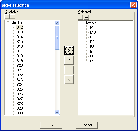The height and width of the screenshot is (131, 138).
Task: Click the double left arrow remove-all button
Action: [69, 70]
